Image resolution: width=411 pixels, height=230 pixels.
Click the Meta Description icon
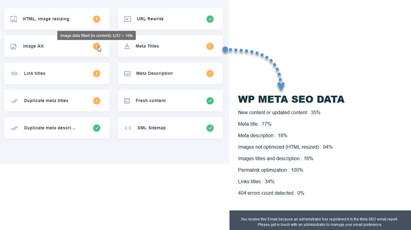click(127, 74)
